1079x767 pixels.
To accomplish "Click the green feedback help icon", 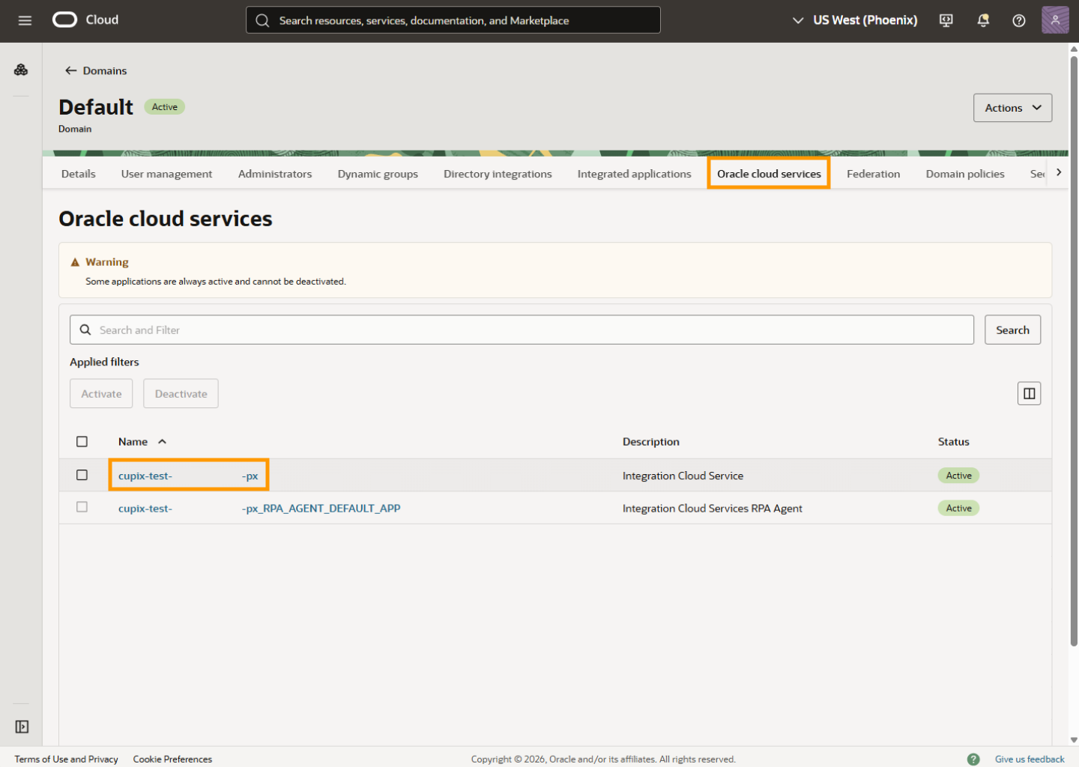I will (x=973, y=759).
